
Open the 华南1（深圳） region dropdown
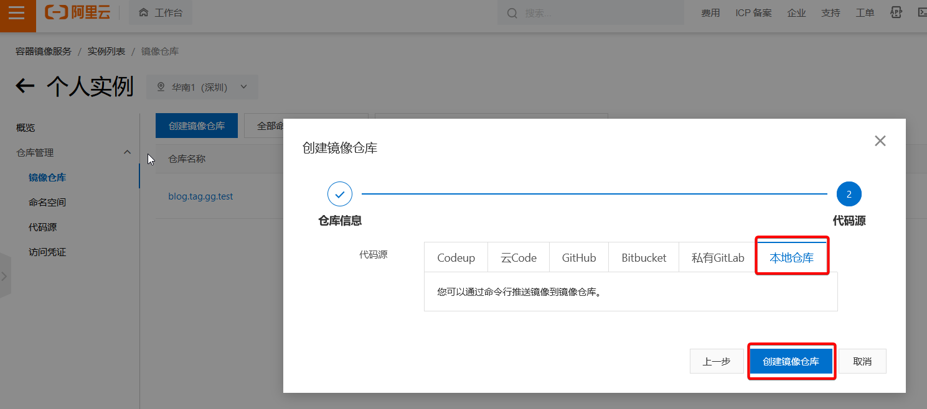click(x=202, y=87)
